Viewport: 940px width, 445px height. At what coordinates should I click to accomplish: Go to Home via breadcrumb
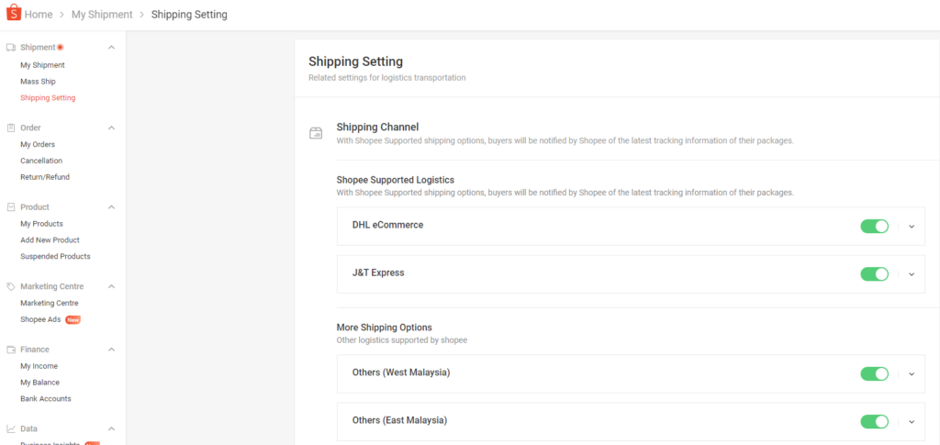pos(39,15)
